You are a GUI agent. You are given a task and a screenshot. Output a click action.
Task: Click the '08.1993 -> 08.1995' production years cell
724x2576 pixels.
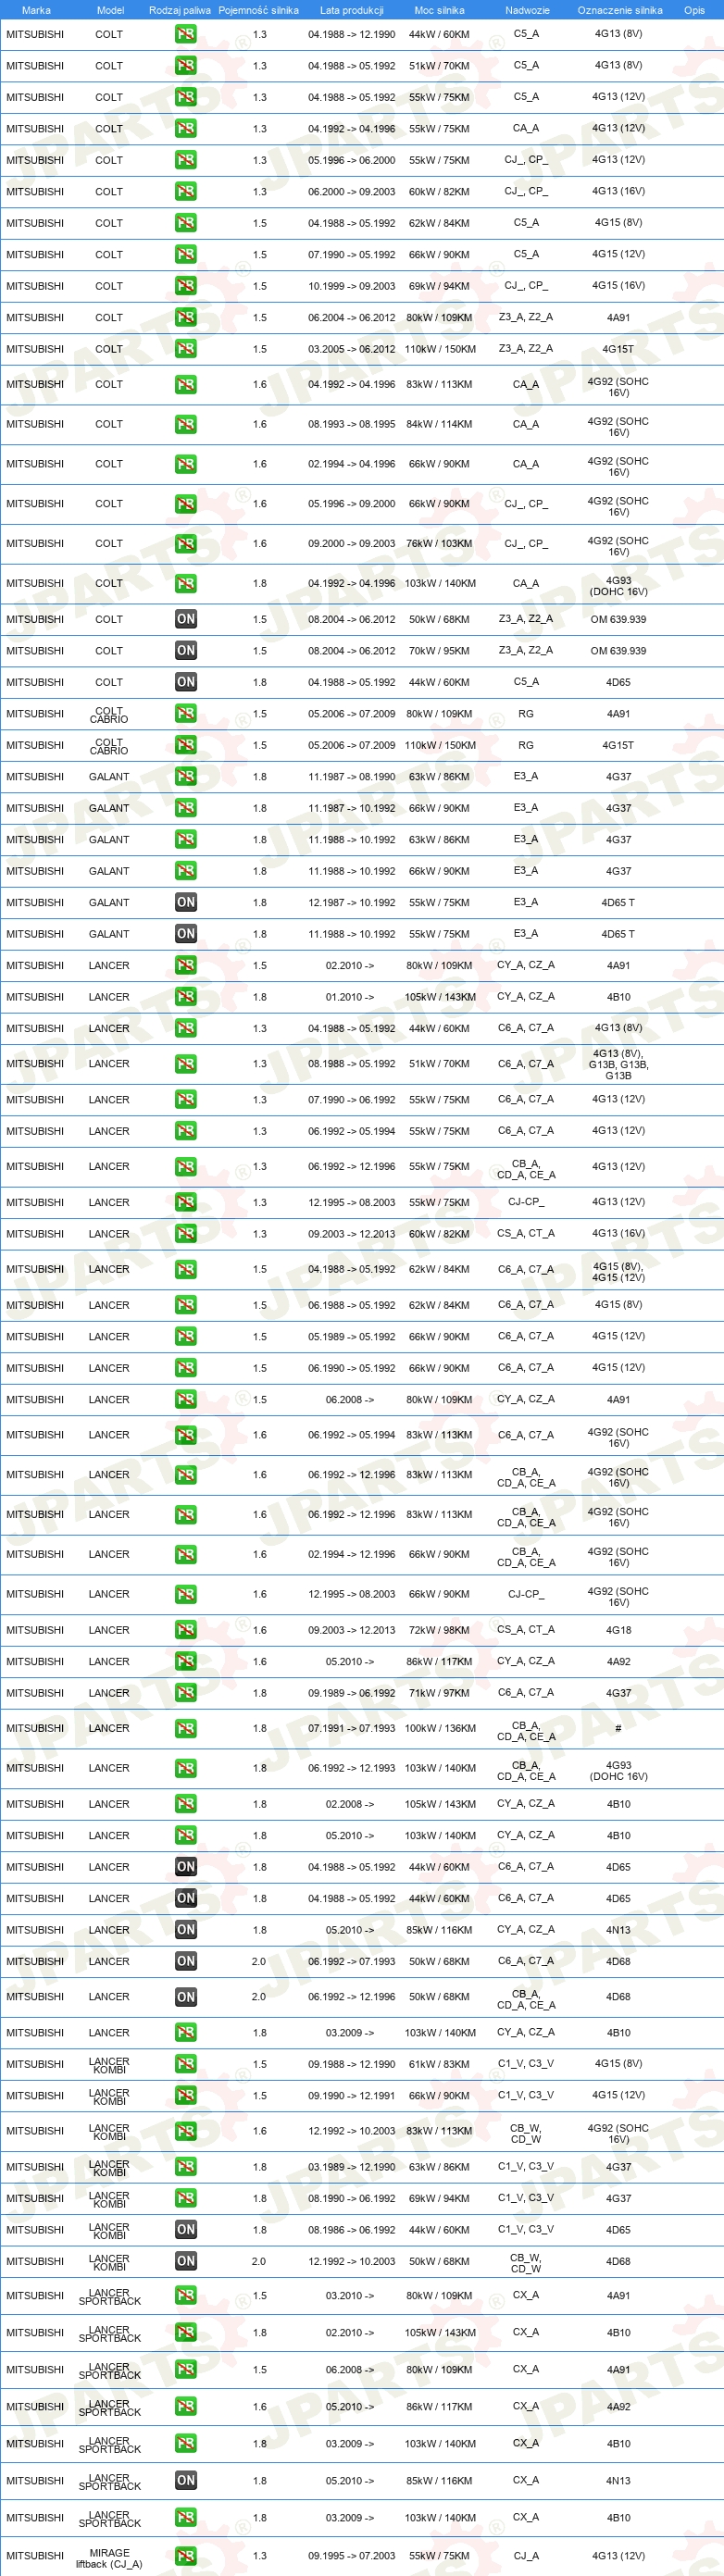point(351,424)
